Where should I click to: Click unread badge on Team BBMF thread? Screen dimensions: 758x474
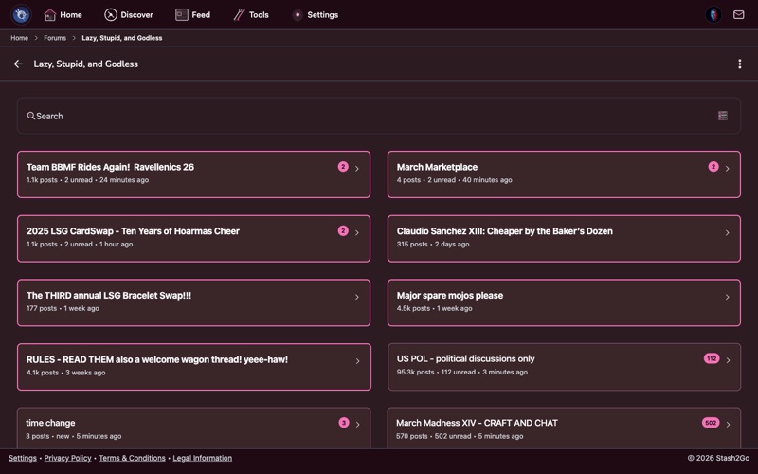343,167
